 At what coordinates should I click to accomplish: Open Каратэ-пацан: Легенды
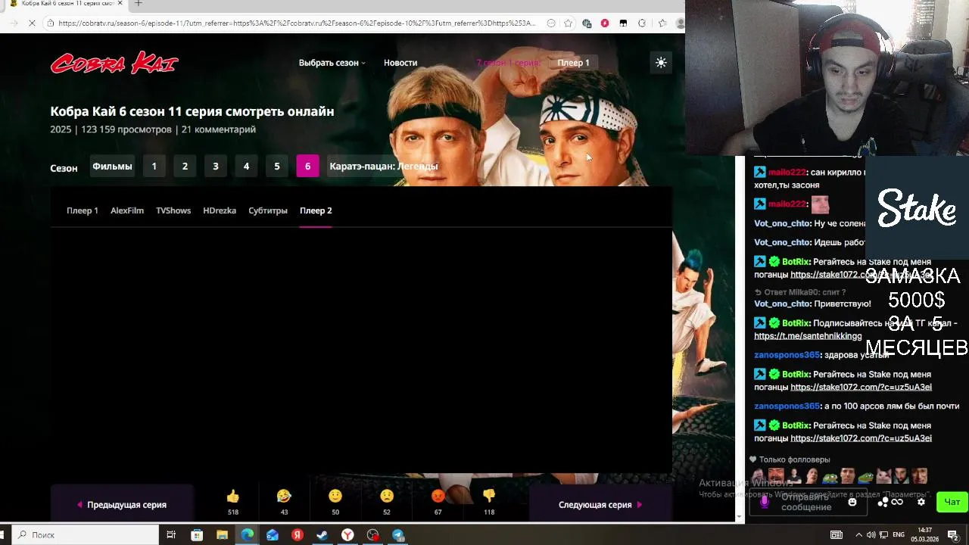383,167
